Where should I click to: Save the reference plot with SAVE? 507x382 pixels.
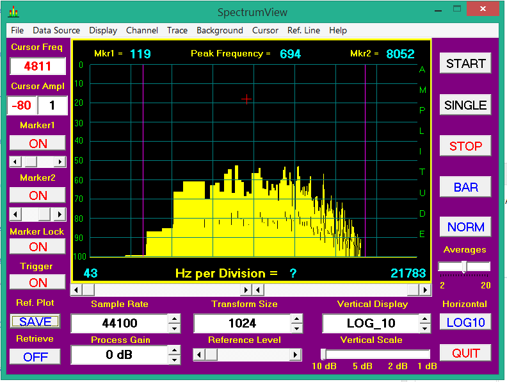tap(35, 321)
